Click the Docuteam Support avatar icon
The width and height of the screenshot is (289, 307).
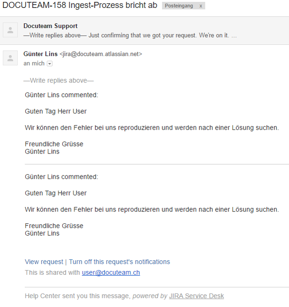click(x=10, y=30)
